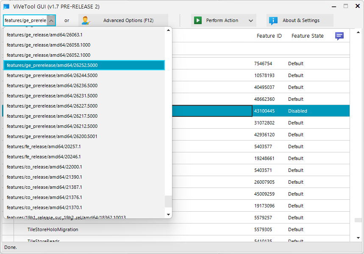Select build ge_prerelease/amd64/26212.5000

pyautogui.click(x=84, y=126)
